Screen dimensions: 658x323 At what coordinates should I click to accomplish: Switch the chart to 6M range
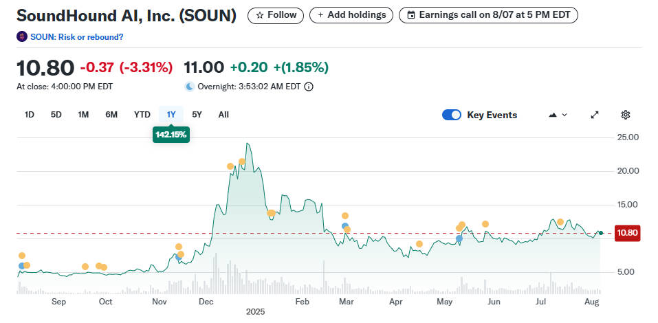tap(111, 115)
